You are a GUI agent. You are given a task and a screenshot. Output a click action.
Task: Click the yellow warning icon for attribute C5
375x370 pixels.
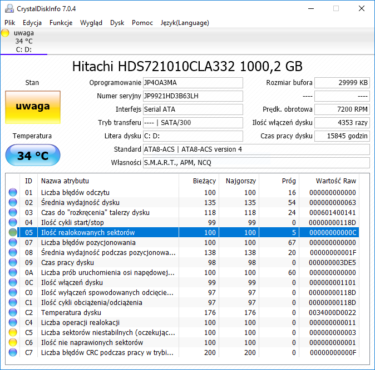tap(13, 332)
